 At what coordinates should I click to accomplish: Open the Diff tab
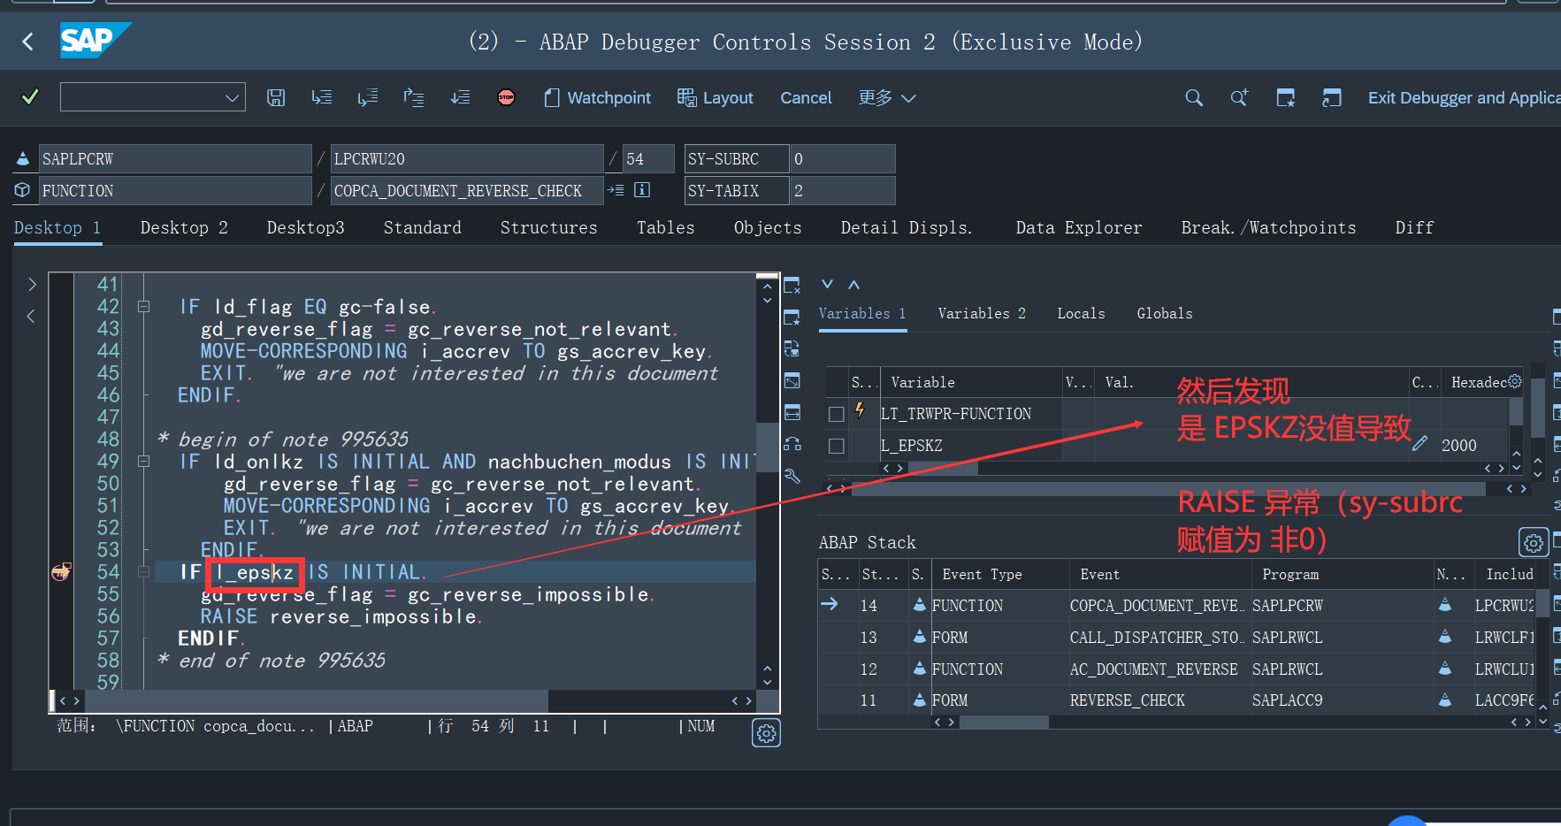point(1414,228)
